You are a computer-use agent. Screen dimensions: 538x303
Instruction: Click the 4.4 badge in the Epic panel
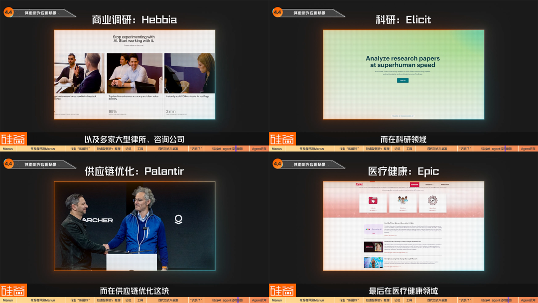(x=277, y=163)
